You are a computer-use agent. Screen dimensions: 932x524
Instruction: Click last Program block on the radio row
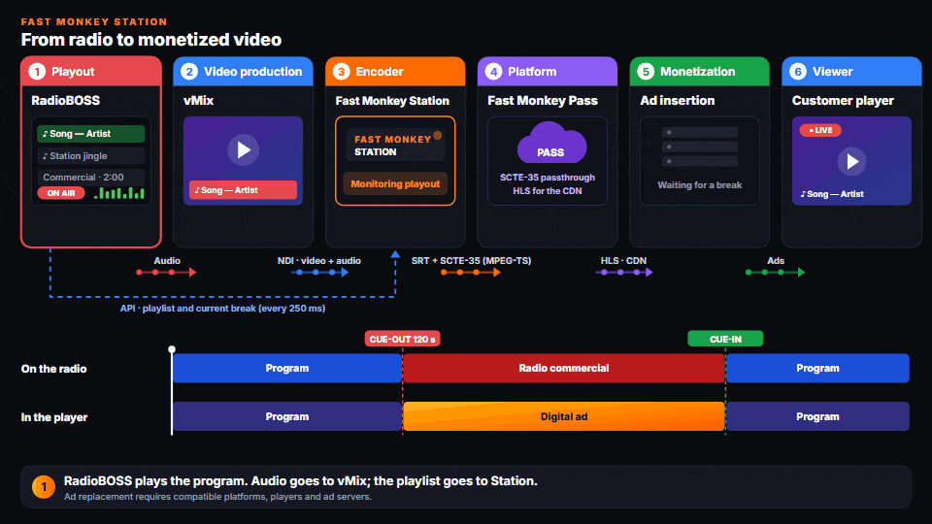[817, 369]
